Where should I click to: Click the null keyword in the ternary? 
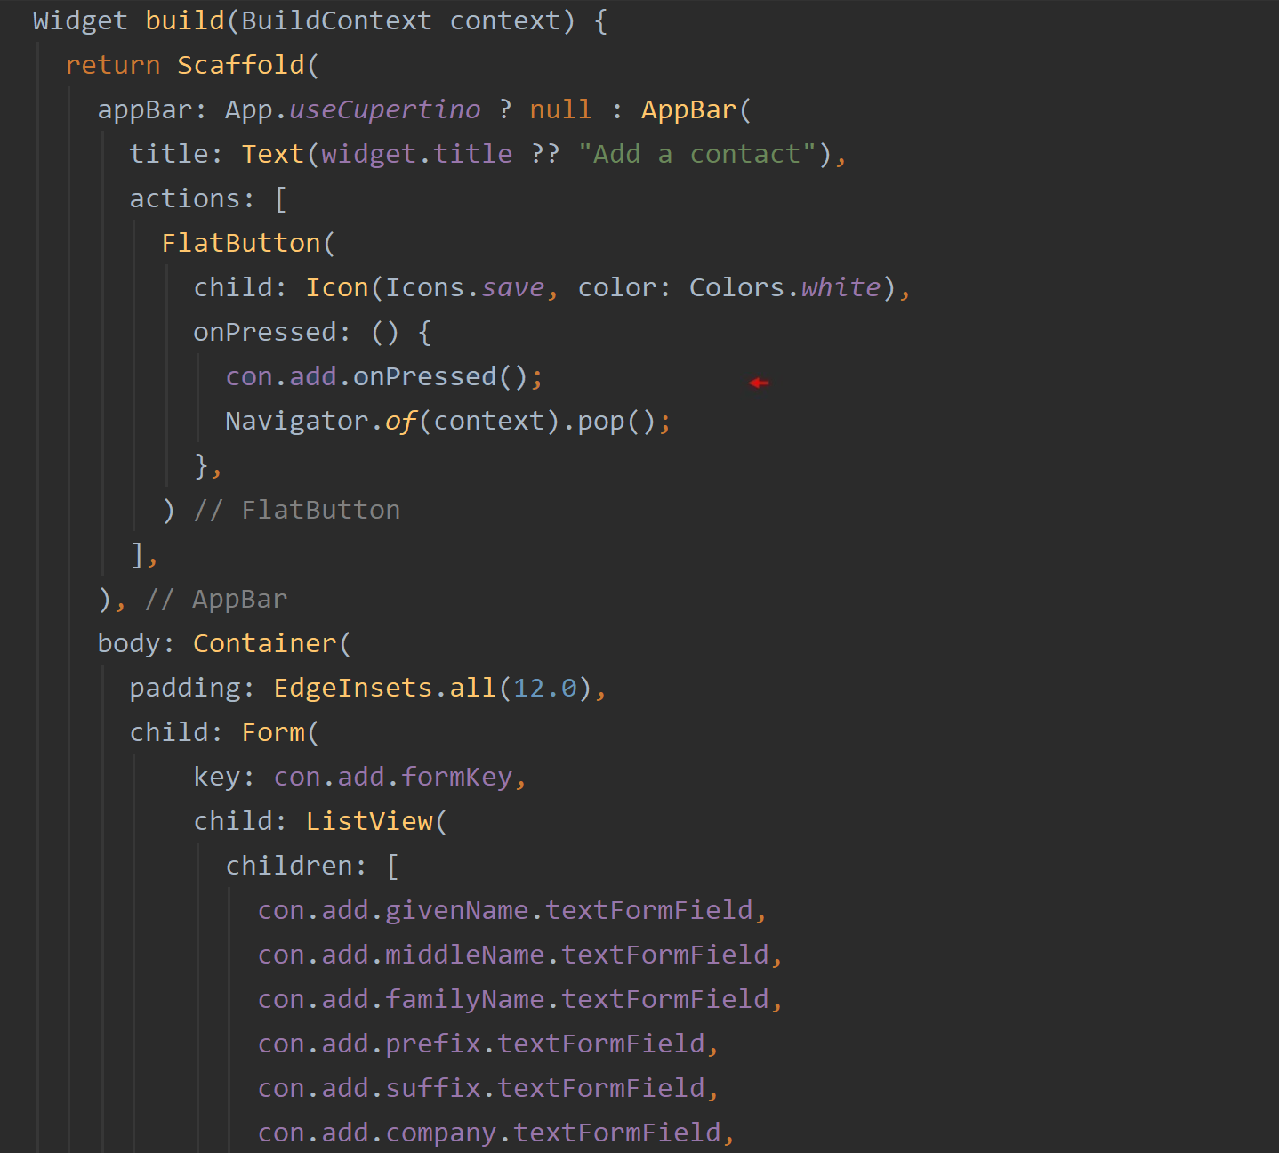[560, 109]
